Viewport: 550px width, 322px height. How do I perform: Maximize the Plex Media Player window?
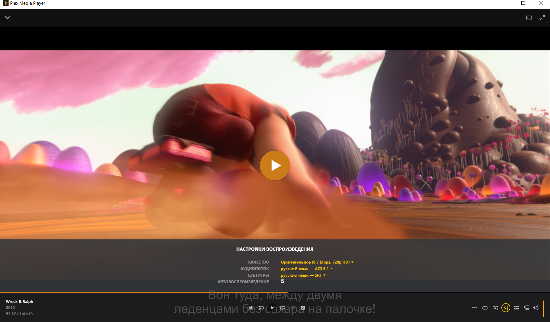pyautogui.click(x=523, y=3)
